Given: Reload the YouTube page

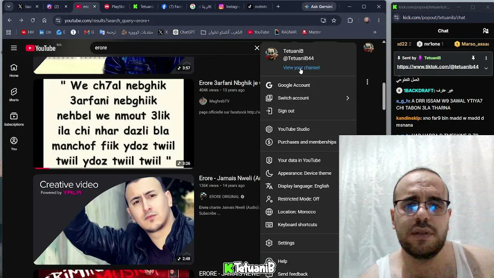Looking at the screenshot, I should 33,20.
